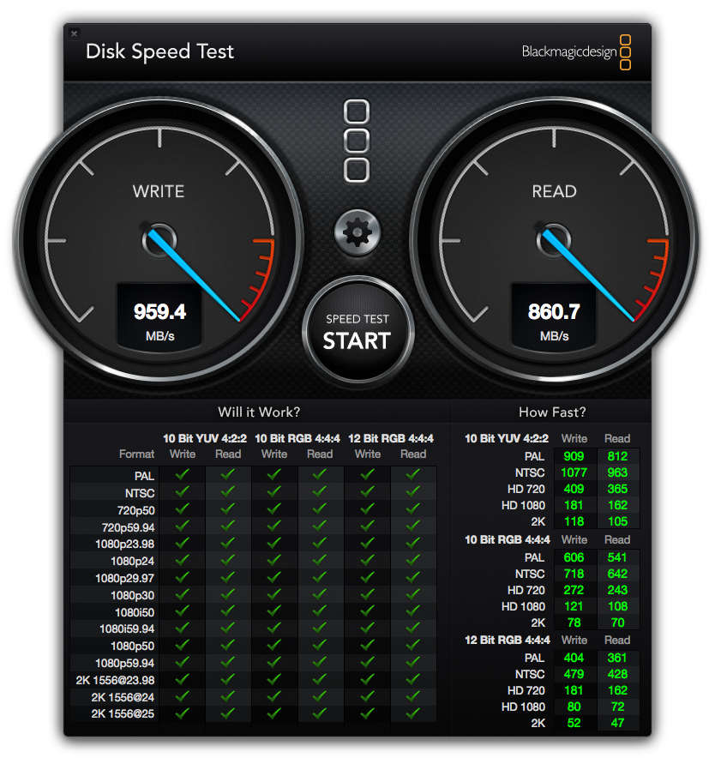Click the 963 NTSC read value
This screenshot has width=715, height=770.
point(618,473)
